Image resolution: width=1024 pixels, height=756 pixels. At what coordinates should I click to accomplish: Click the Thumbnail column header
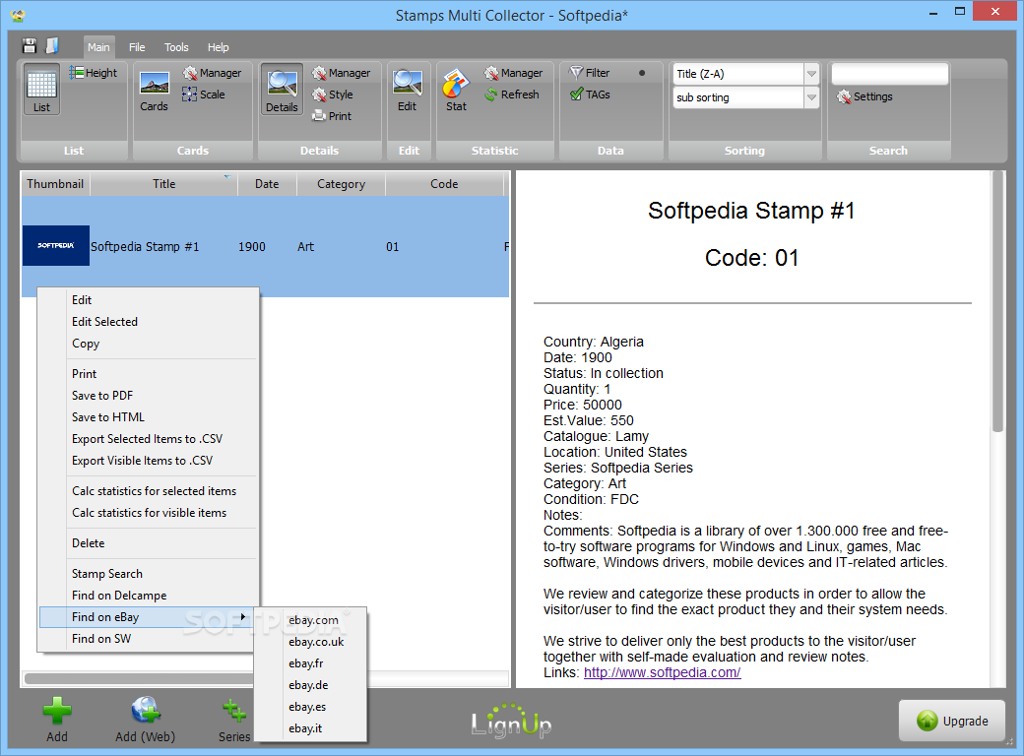(55, 184)
